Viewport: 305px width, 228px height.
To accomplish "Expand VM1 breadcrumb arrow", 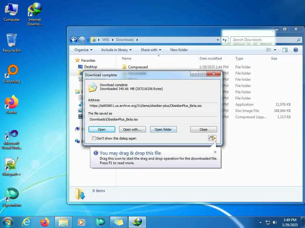I will [x=113, y=40].
